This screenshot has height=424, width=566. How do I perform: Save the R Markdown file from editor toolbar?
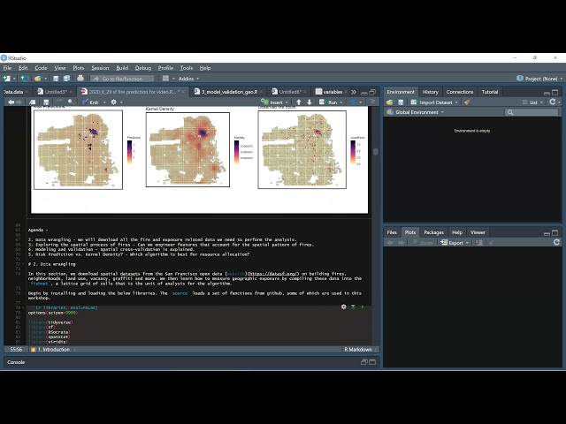pos(46,102)
